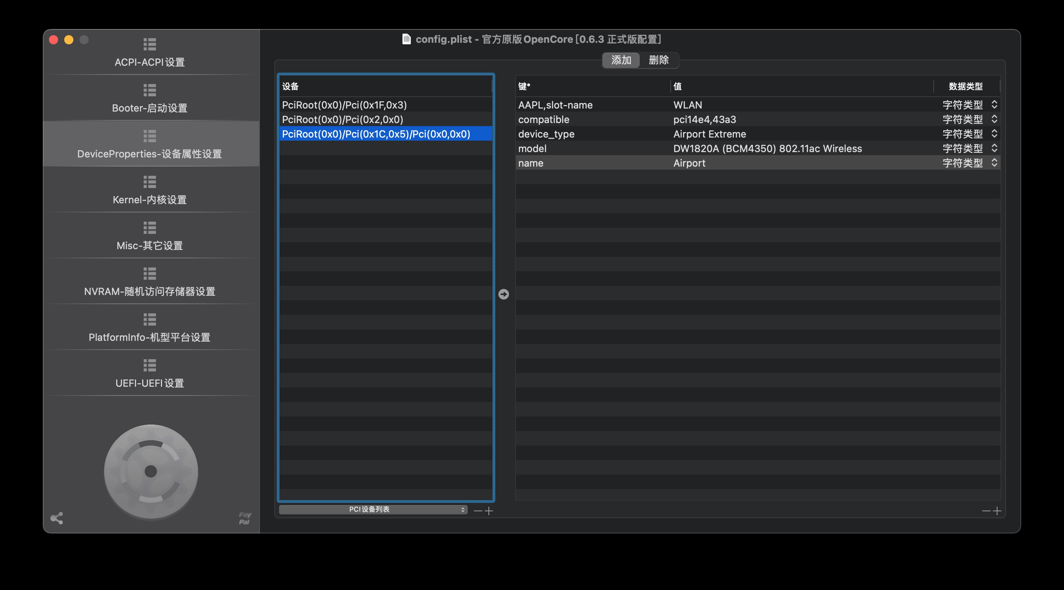Remove a key row with the right minus icon

tap(986, 511)
